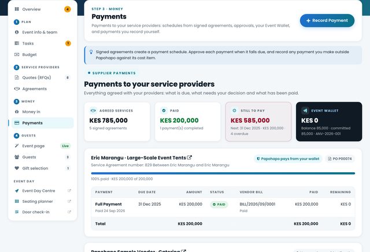Screen dimensions: 370x252
Task: Click the due date 31 Dec 2025
Action: (150, 204)
